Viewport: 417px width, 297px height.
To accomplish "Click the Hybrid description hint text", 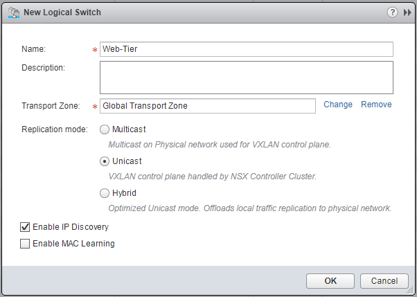I will pos(250,208).
